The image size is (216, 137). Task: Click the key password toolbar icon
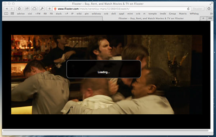pos(42,9)
